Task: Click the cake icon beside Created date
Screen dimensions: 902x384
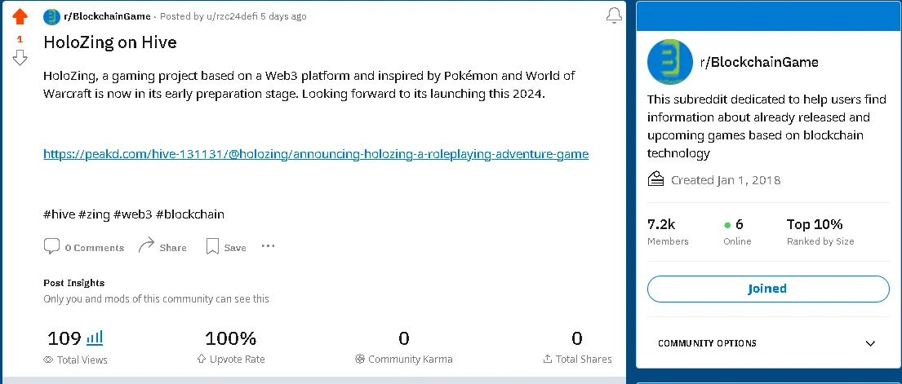Action: click(655, 179)
